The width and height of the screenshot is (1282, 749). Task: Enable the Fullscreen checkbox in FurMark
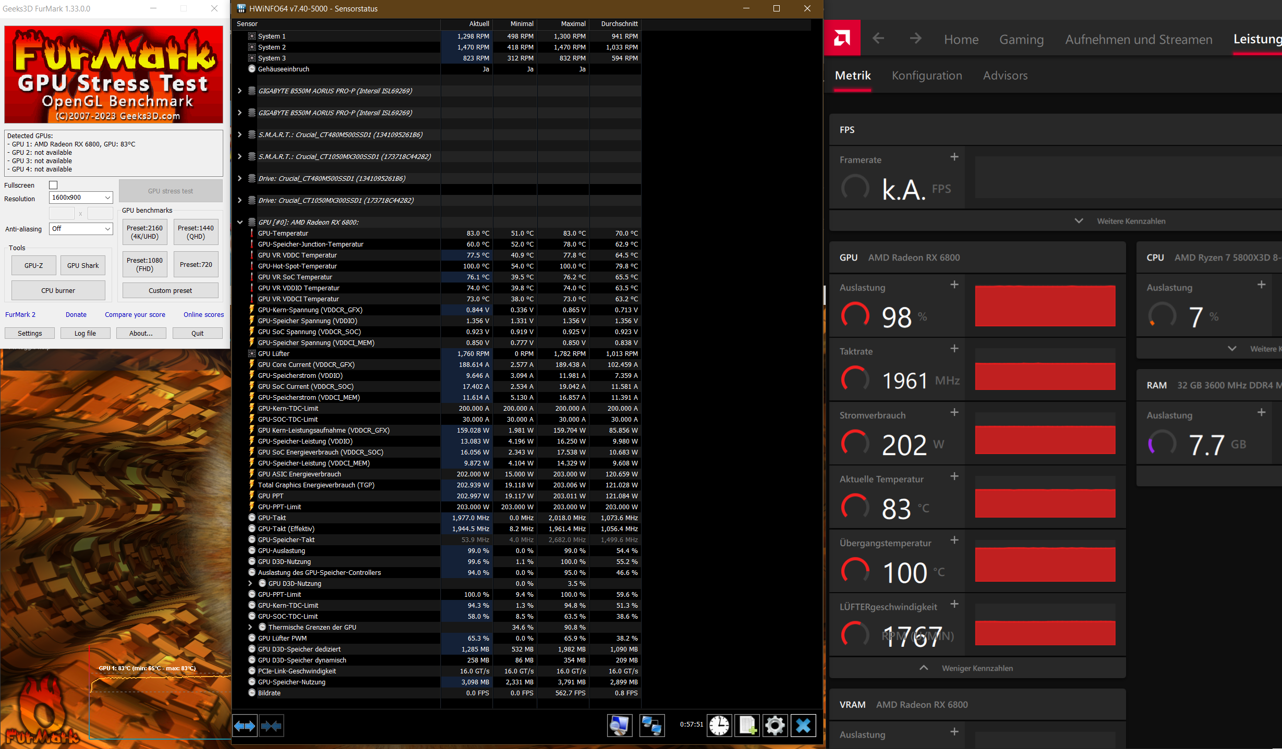pyautogui.click(x=53, y=185)
